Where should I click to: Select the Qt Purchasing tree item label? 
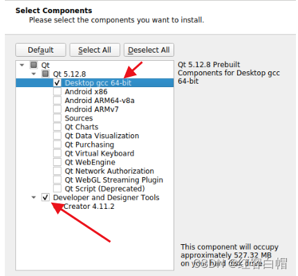point(89,145)
